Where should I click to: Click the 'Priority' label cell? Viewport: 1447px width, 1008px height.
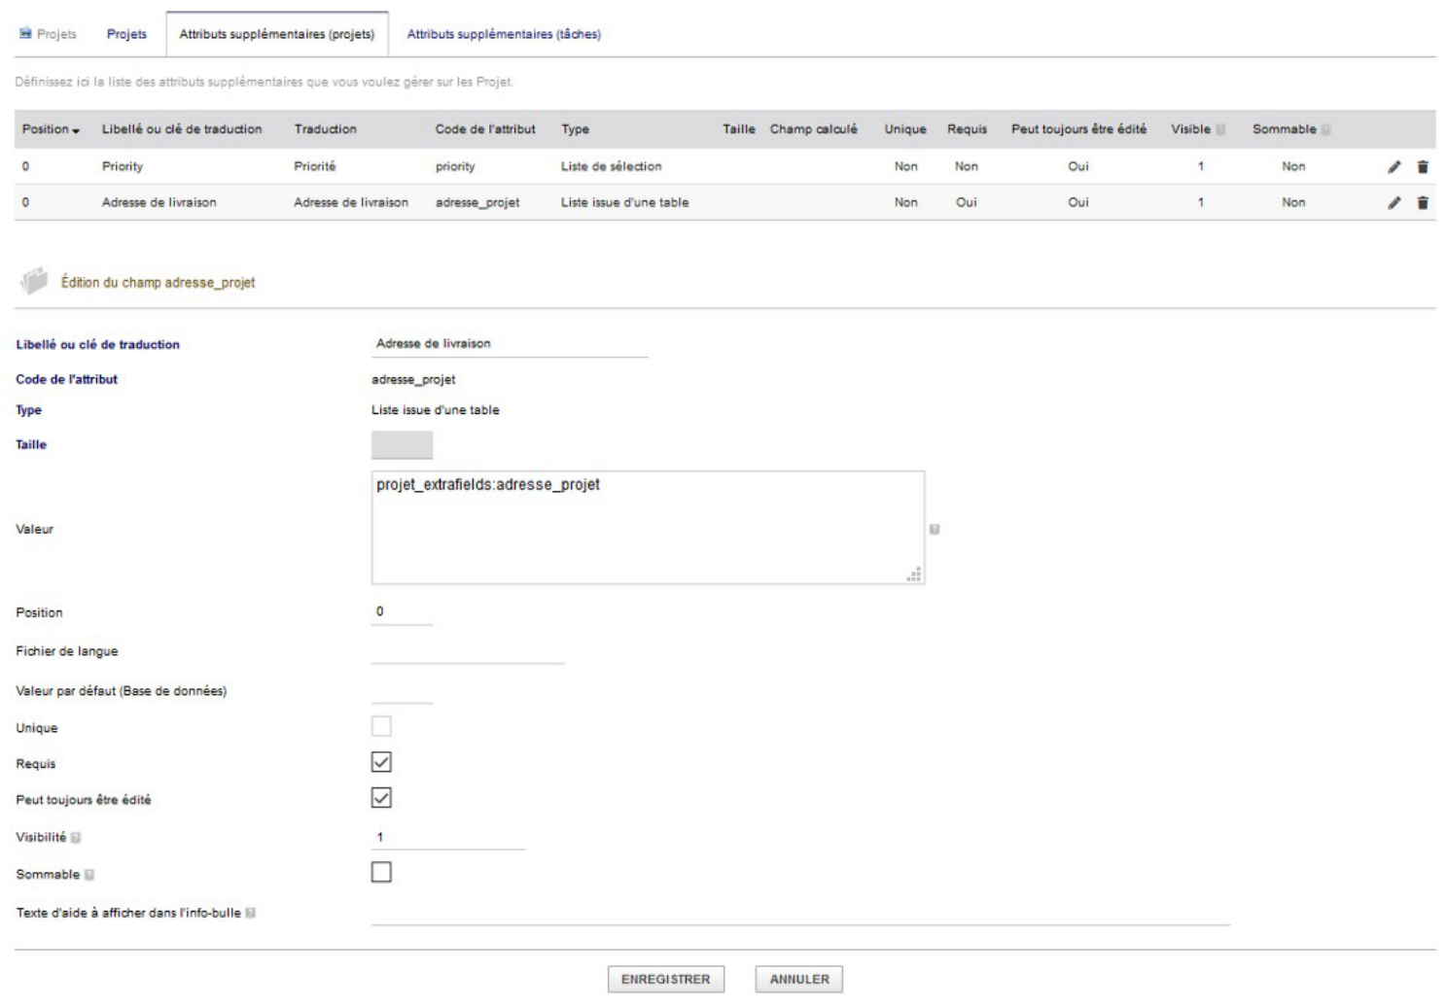(x=123, y=166)
